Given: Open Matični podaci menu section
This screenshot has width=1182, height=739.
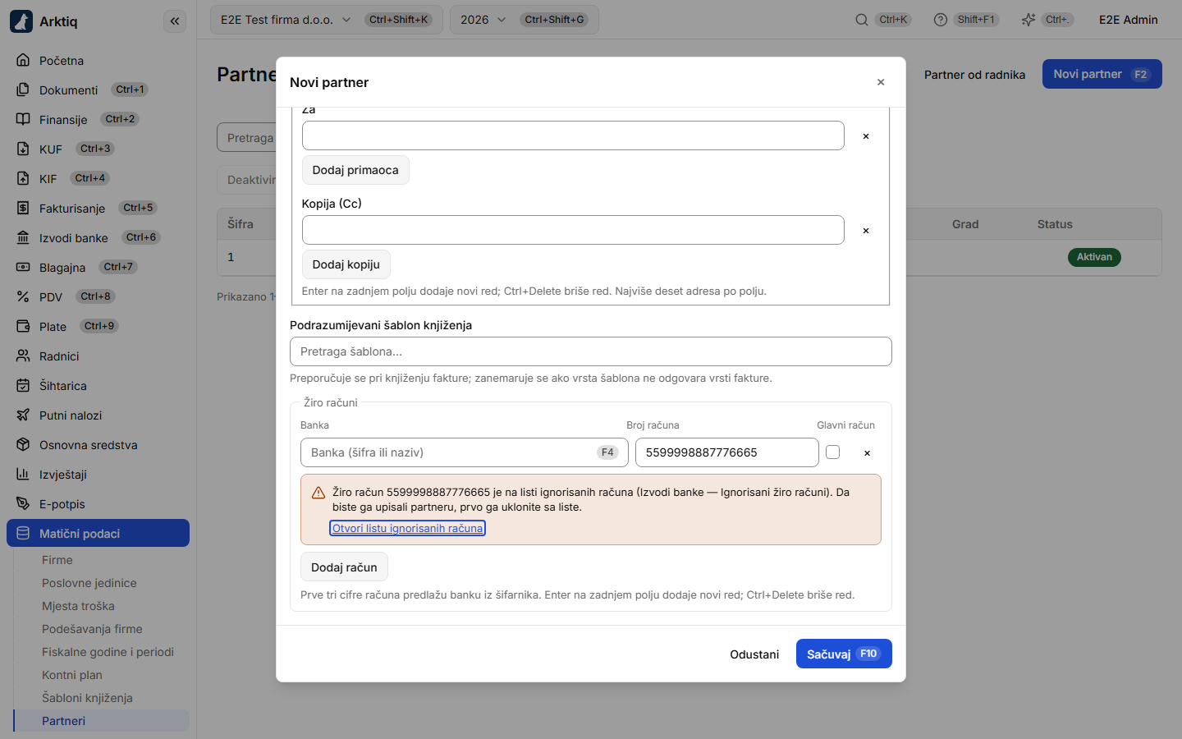Looking at the screenshot, I should [98, 534].
